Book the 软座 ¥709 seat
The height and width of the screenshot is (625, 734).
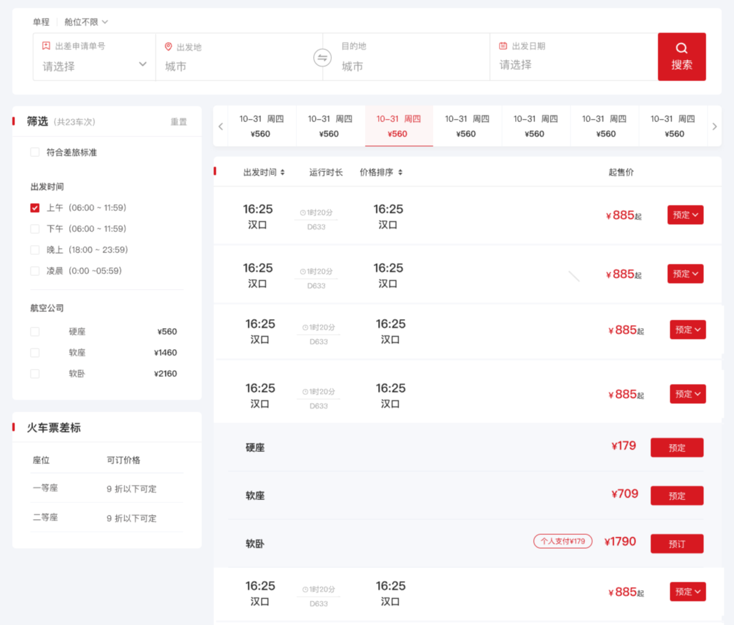677,496
